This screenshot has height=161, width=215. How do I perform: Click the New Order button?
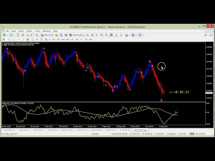coord(47,35)
